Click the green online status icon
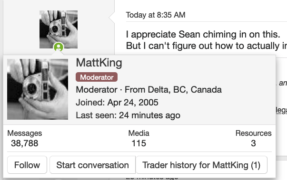The width and height of the screenshot is (287, 180). [x=59, y=47]
